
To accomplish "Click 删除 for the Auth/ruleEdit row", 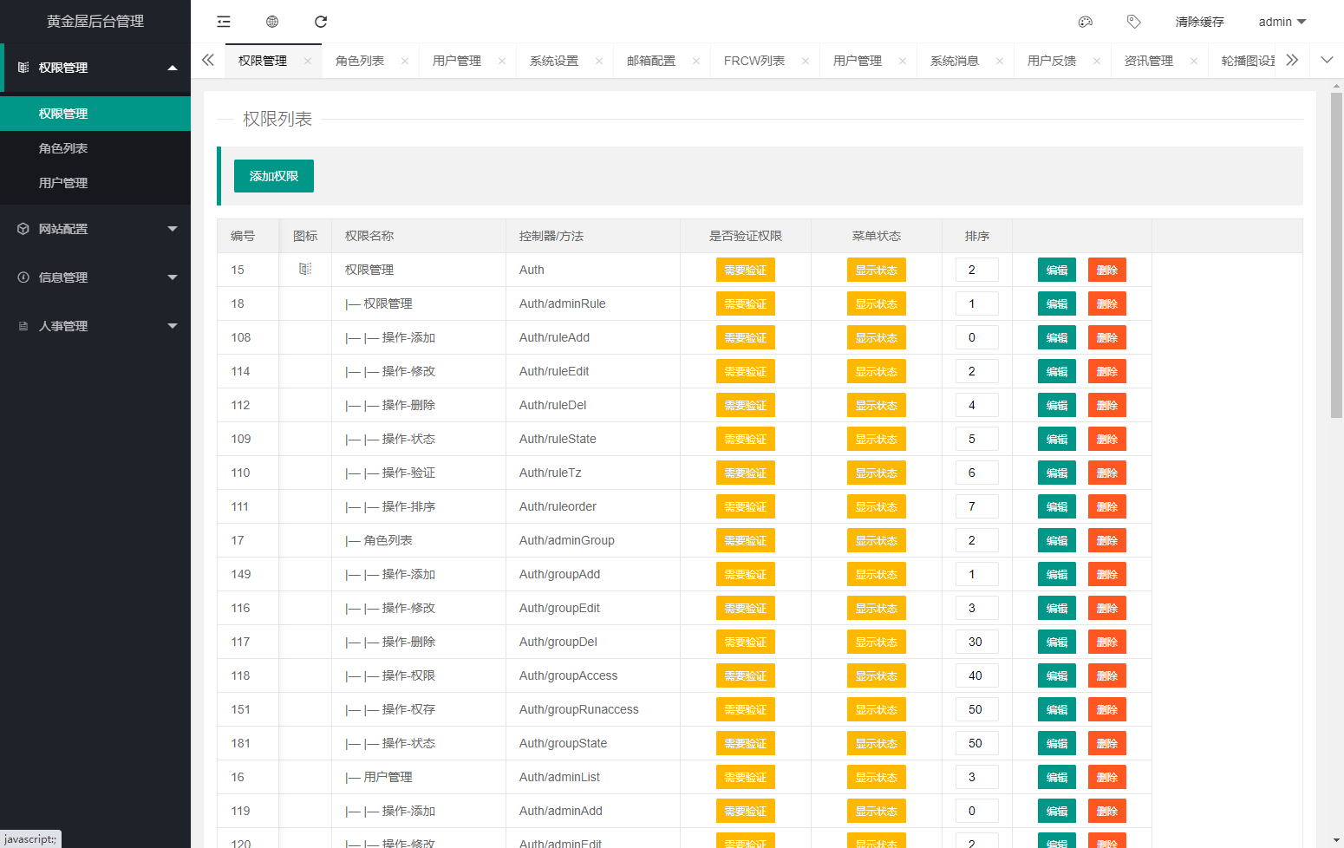I will click(x=1106, y=372).
